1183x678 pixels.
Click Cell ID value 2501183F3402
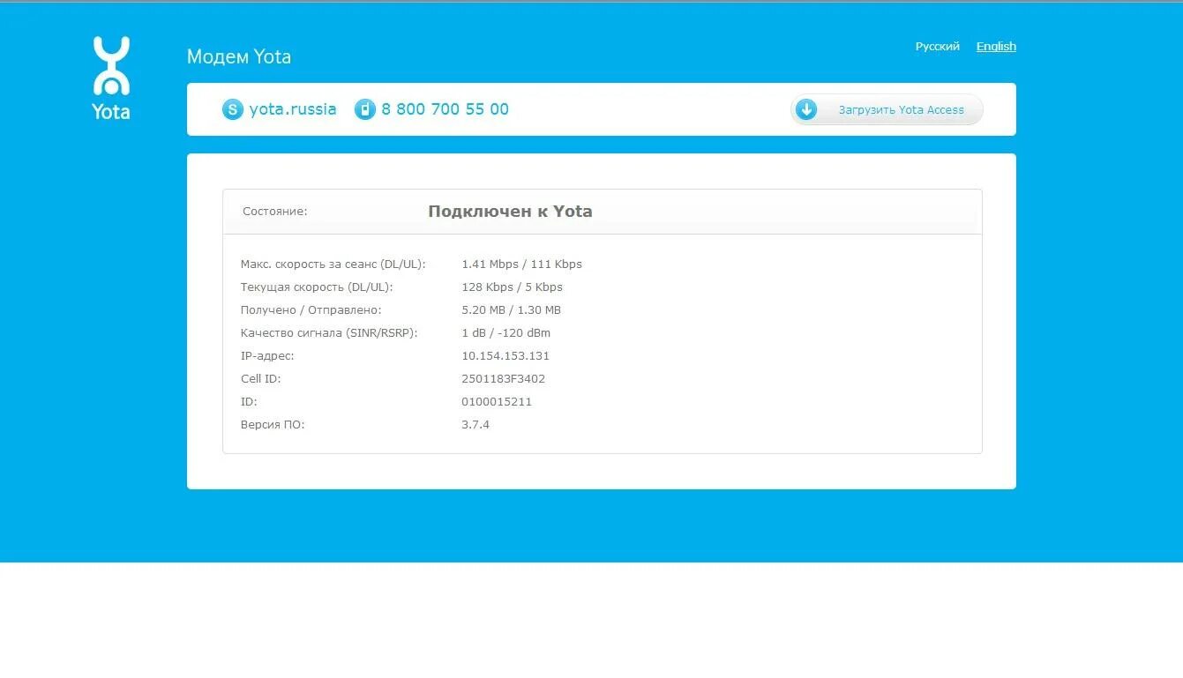click(504, 378)
